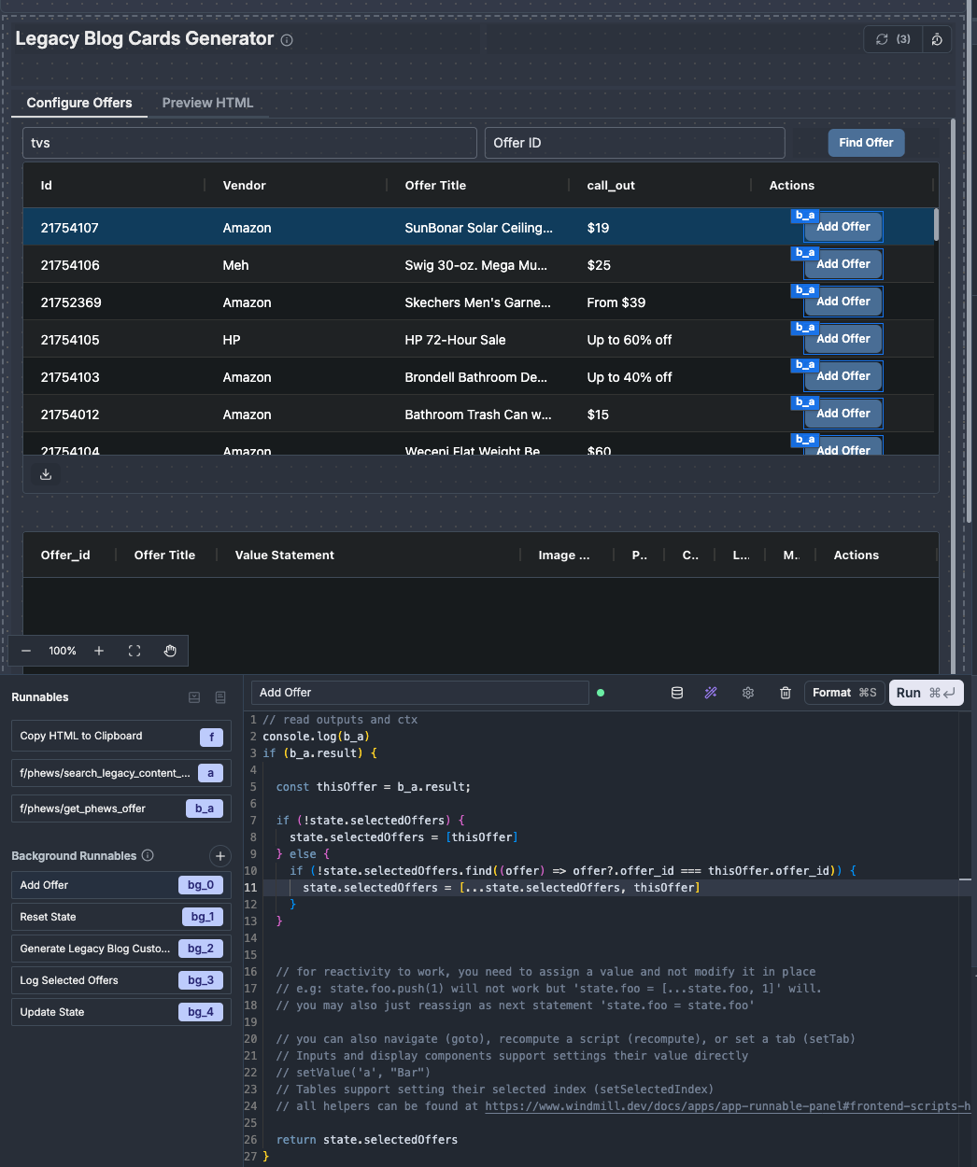
Task: Click the first panel layout icon beside Runnables
Action: tap(194, 697)
